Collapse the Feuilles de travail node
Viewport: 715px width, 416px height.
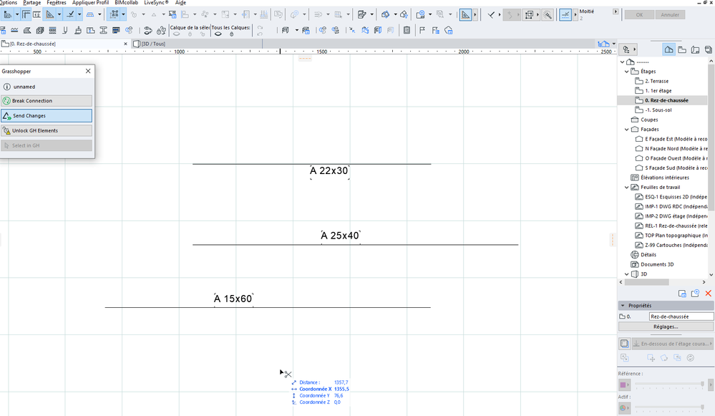click(626, 188)
